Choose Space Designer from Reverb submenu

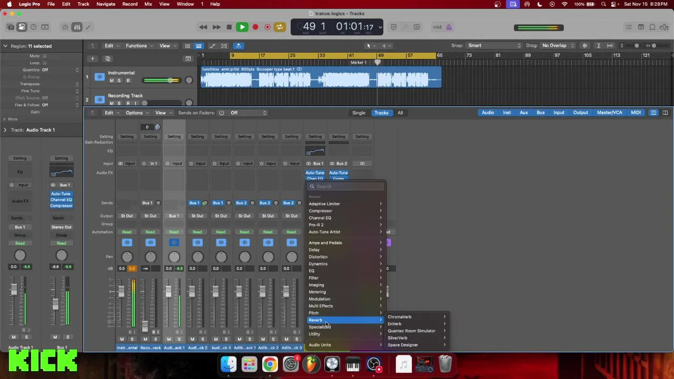coord(417,345)
